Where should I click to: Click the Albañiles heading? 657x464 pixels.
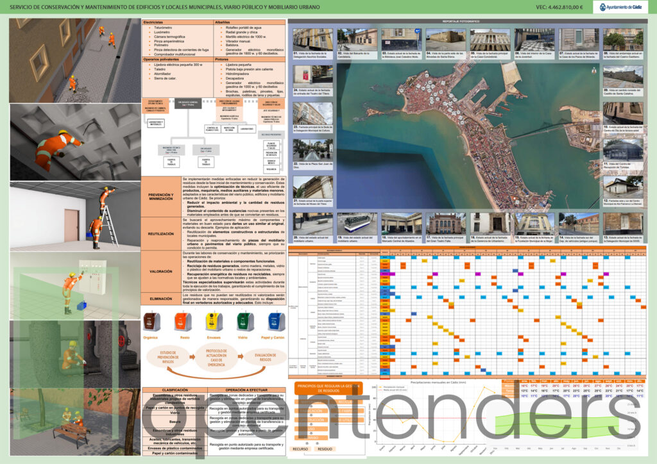pos(222,22)
